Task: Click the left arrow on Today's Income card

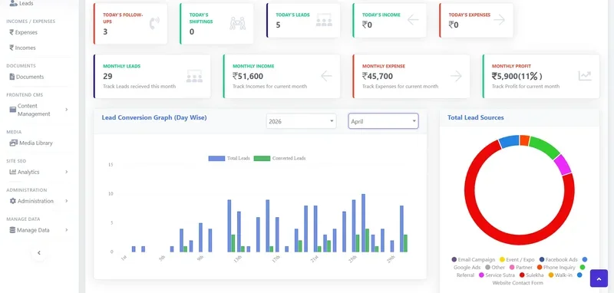Action: point(413,20)
